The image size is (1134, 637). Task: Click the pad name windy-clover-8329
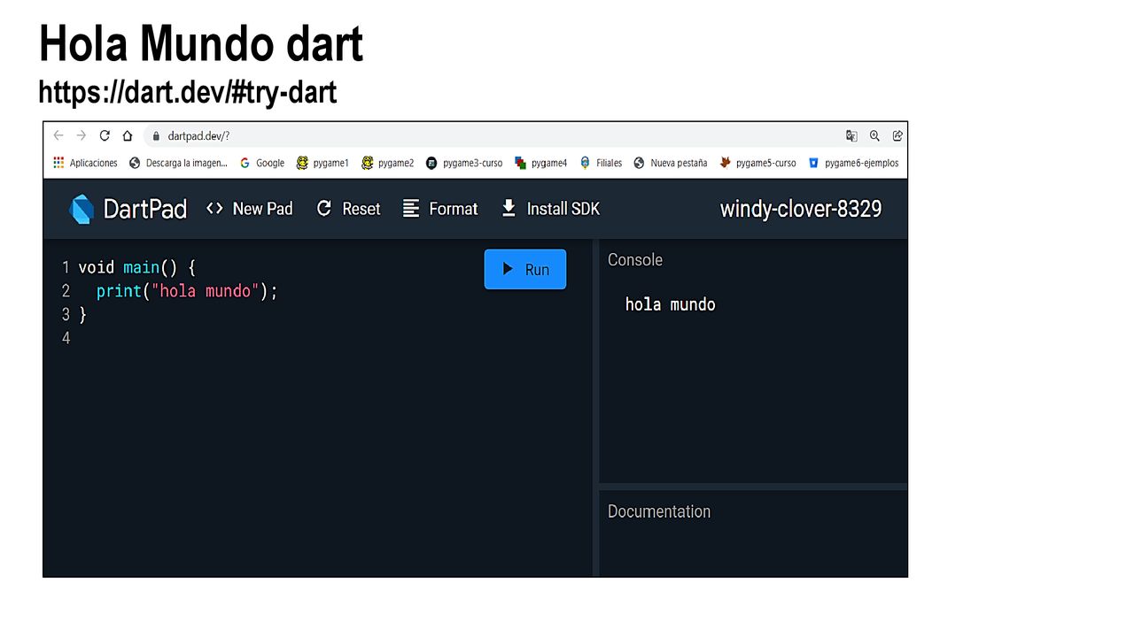tap(801, 209)
